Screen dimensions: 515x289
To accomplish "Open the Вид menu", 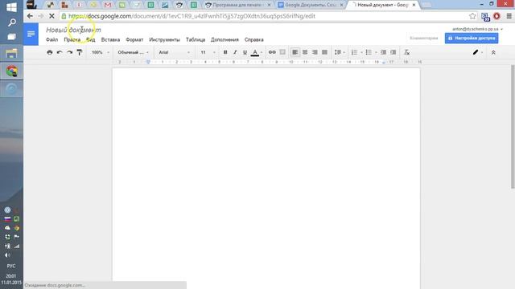I will 91,39.
